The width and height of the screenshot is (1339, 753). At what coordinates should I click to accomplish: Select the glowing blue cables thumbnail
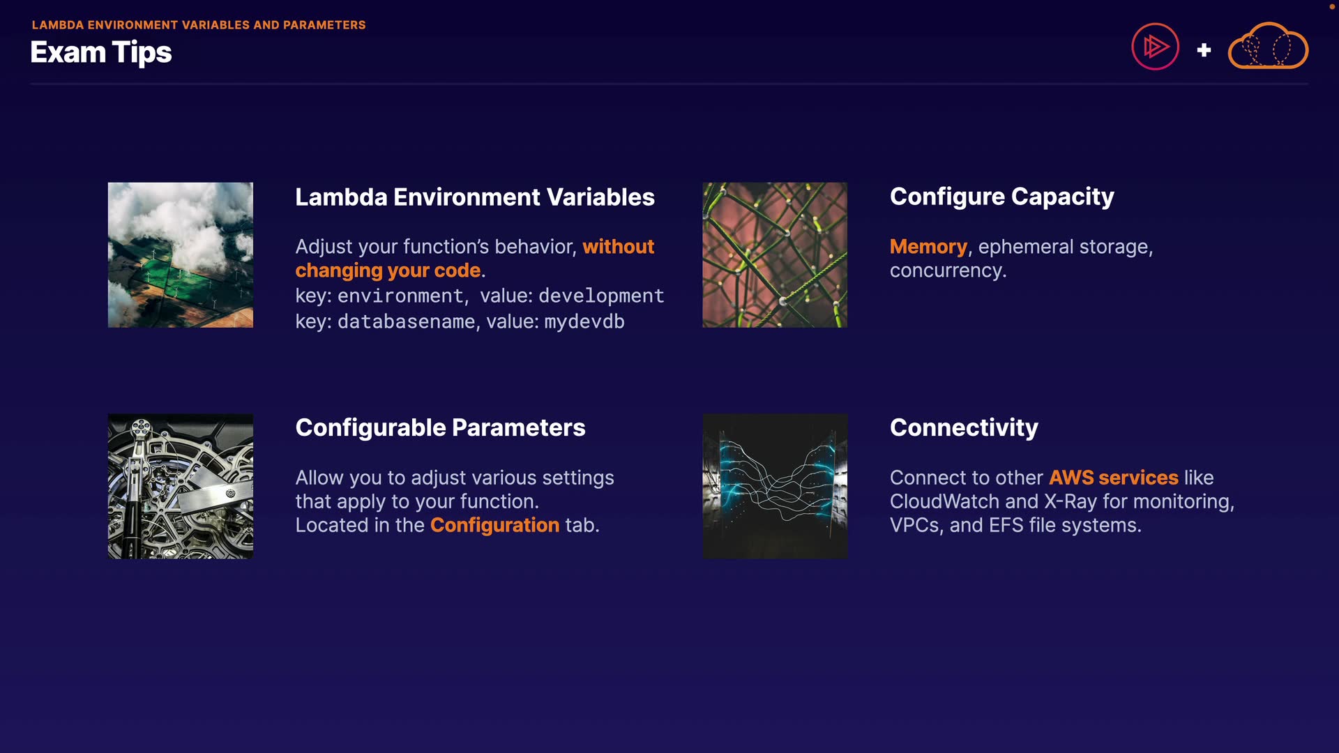coord(774,486)
